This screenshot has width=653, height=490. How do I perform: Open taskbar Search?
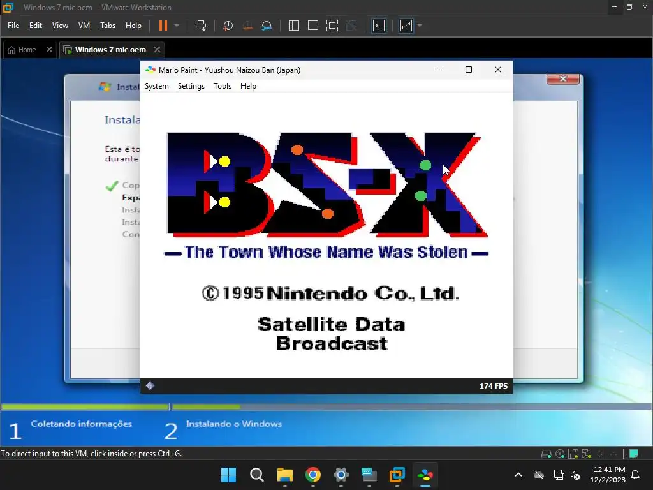(256, 475)
